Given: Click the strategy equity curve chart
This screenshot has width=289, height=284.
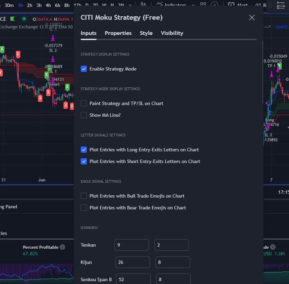Looking at the screenshot, I should click(x=37, y=273).
